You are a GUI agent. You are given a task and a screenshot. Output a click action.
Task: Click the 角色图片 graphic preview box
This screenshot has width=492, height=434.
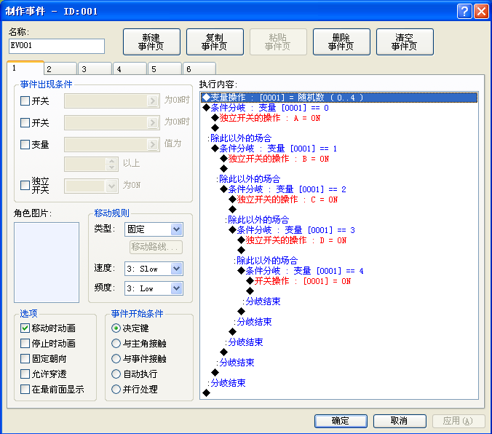click(47, 263)
